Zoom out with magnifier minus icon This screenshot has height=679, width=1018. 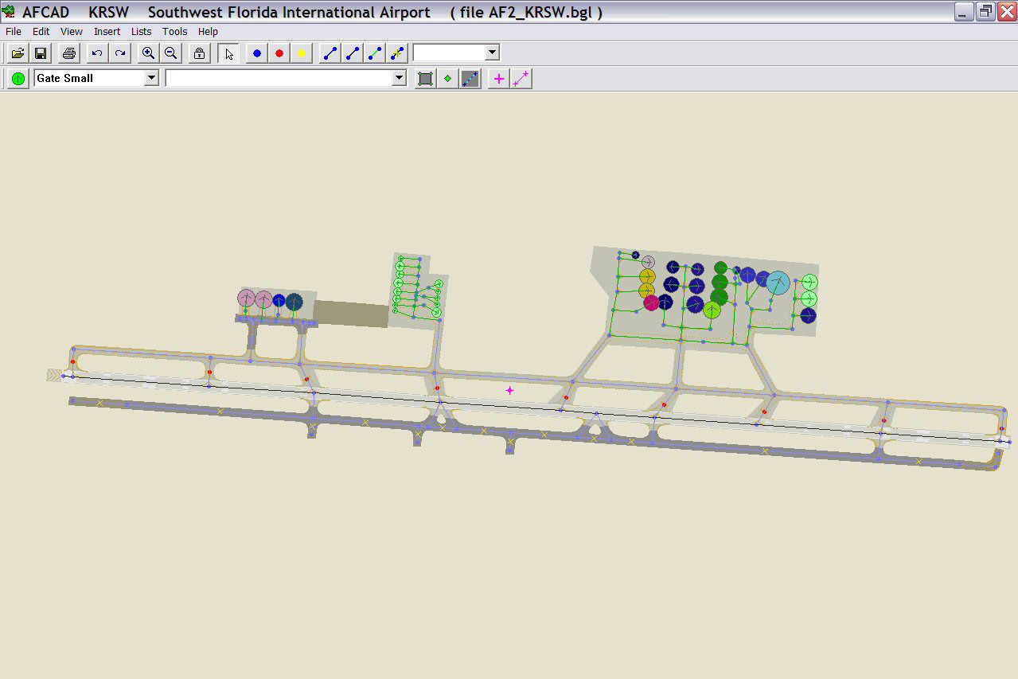click(170, 53)
